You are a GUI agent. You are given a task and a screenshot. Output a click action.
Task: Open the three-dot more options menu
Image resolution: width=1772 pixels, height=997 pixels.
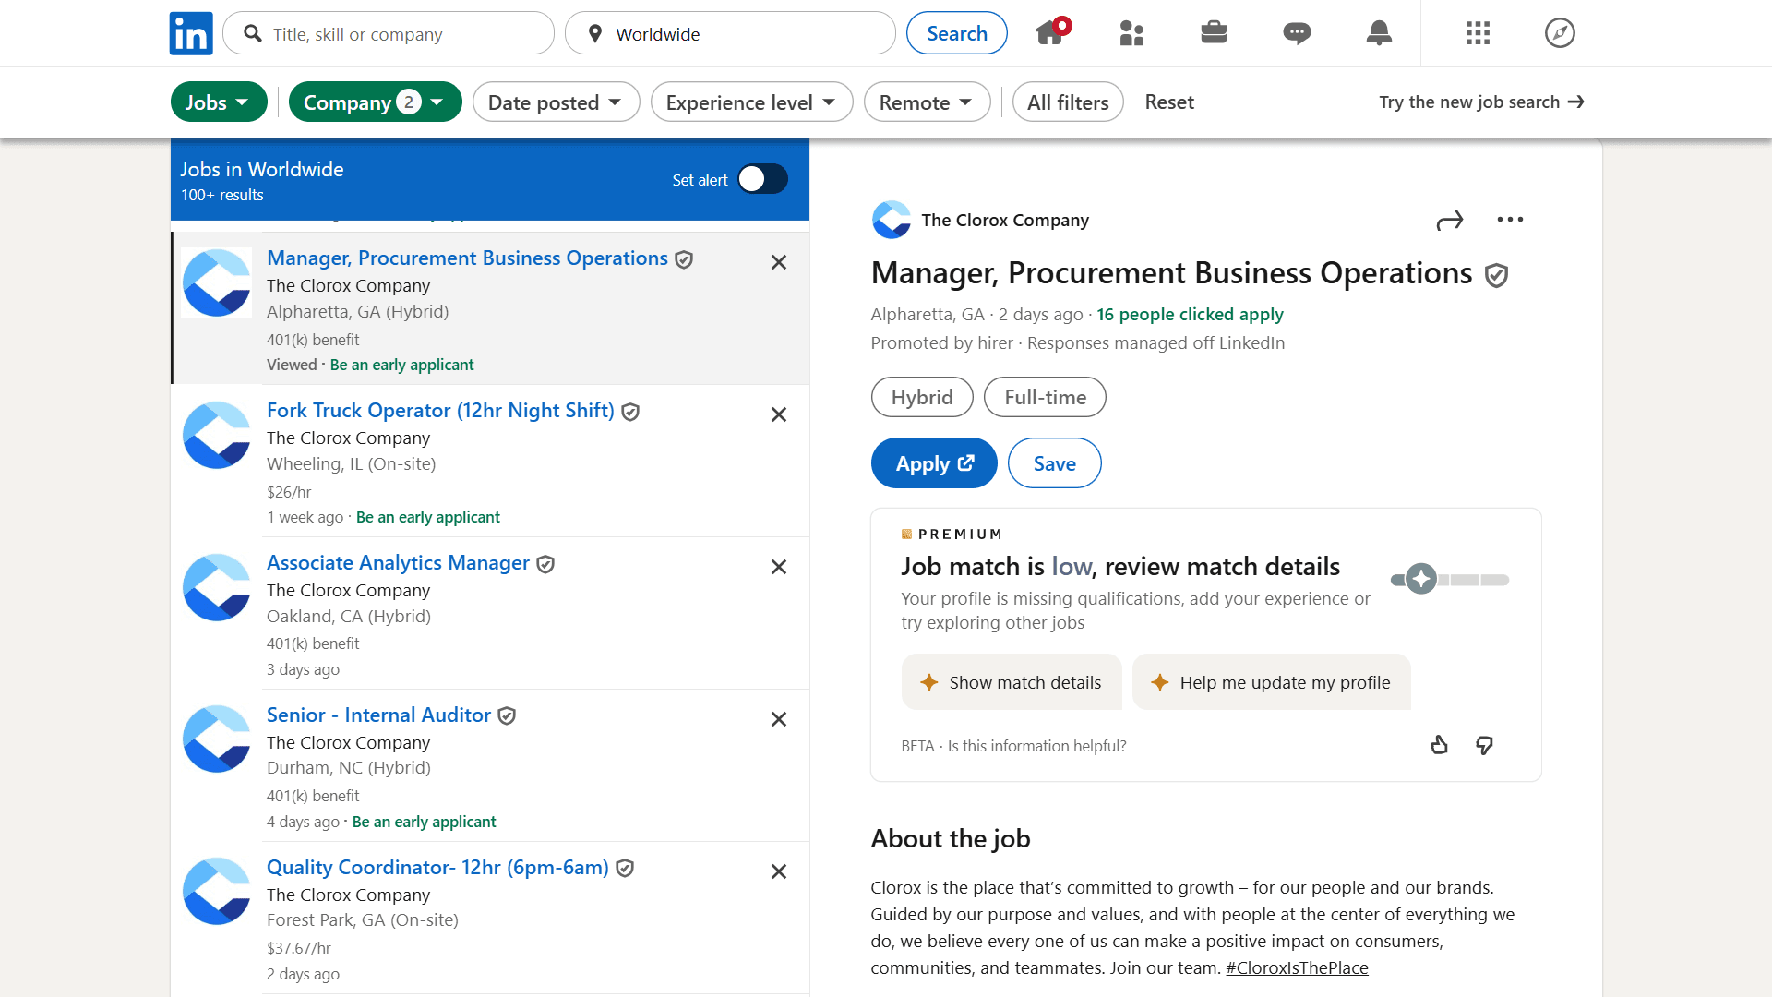(x=1510, y=220)
